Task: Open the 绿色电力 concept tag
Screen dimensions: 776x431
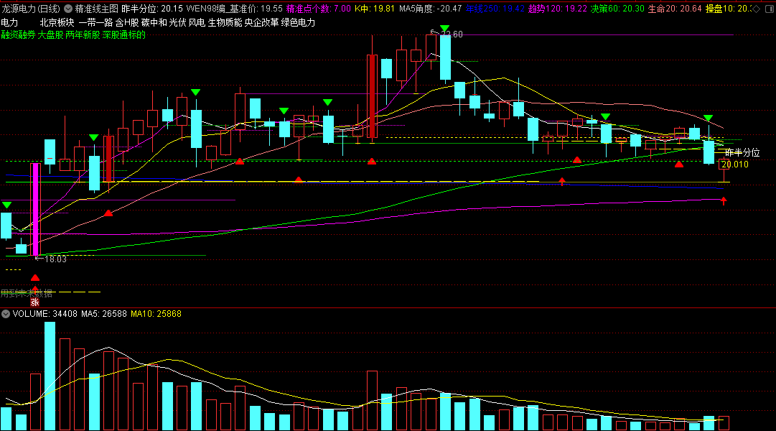Action: (298, 22)
